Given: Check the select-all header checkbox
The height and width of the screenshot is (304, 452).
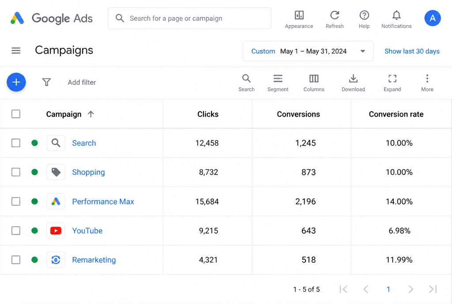Looking at the screenshot, I should [x=16, y=114].
